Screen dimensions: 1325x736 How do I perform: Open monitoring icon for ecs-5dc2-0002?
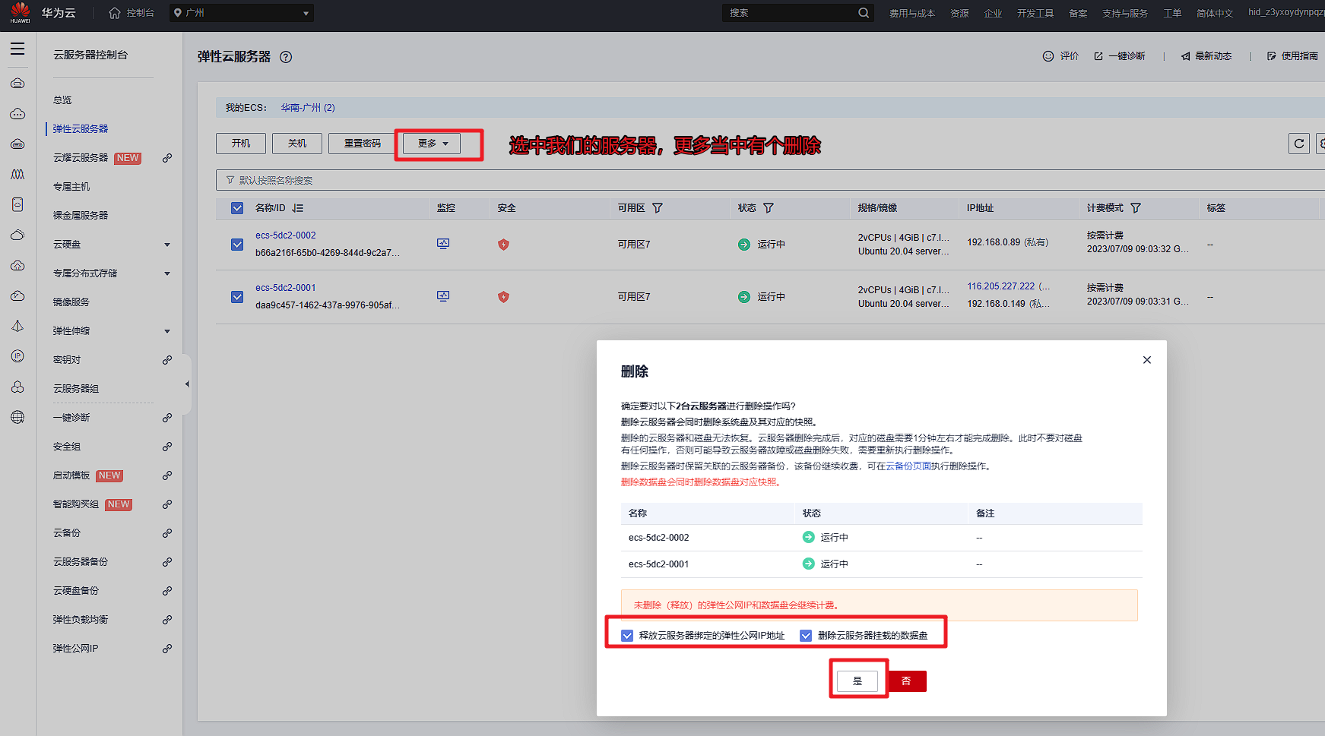coord(443,244)
